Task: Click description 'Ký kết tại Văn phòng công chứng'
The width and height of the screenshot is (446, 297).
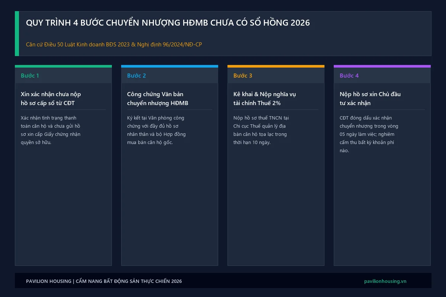Action: coord(156,130)
